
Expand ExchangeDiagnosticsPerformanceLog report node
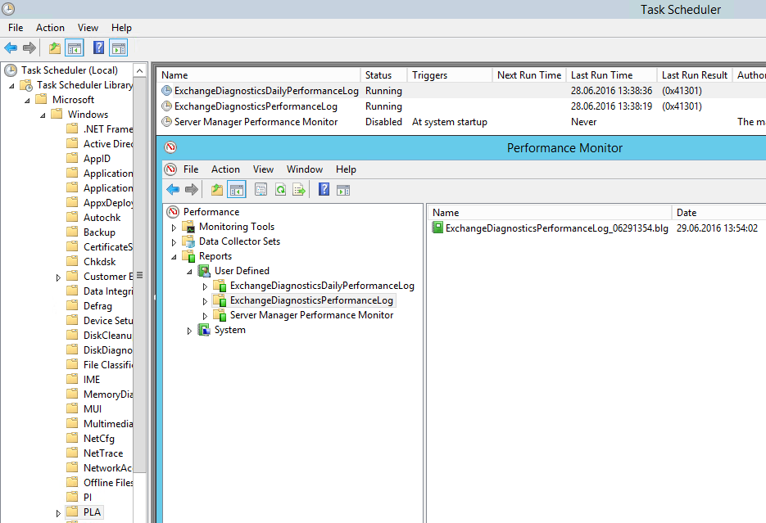(x=205, y=301)
